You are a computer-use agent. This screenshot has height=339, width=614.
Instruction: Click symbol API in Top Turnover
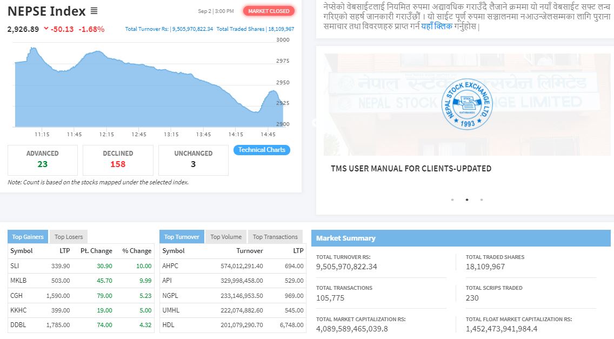click(x=167, y=281)
